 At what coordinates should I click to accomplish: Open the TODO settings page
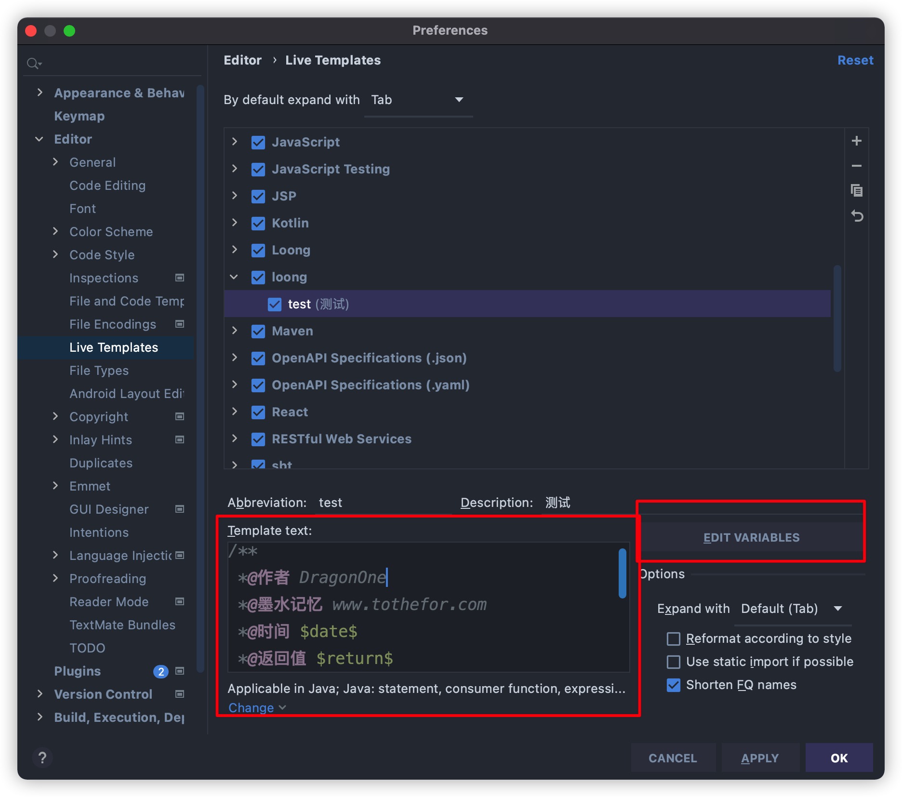[x=87, y=648]
